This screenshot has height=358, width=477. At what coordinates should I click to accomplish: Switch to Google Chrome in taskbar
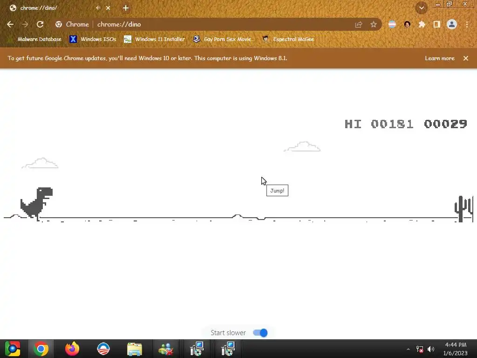41,349
